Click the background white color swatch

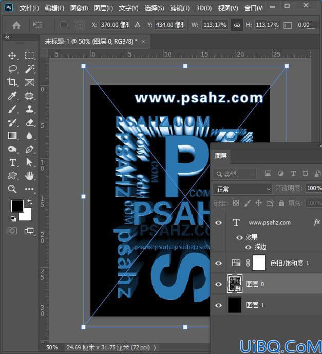[x=27, y=216]
